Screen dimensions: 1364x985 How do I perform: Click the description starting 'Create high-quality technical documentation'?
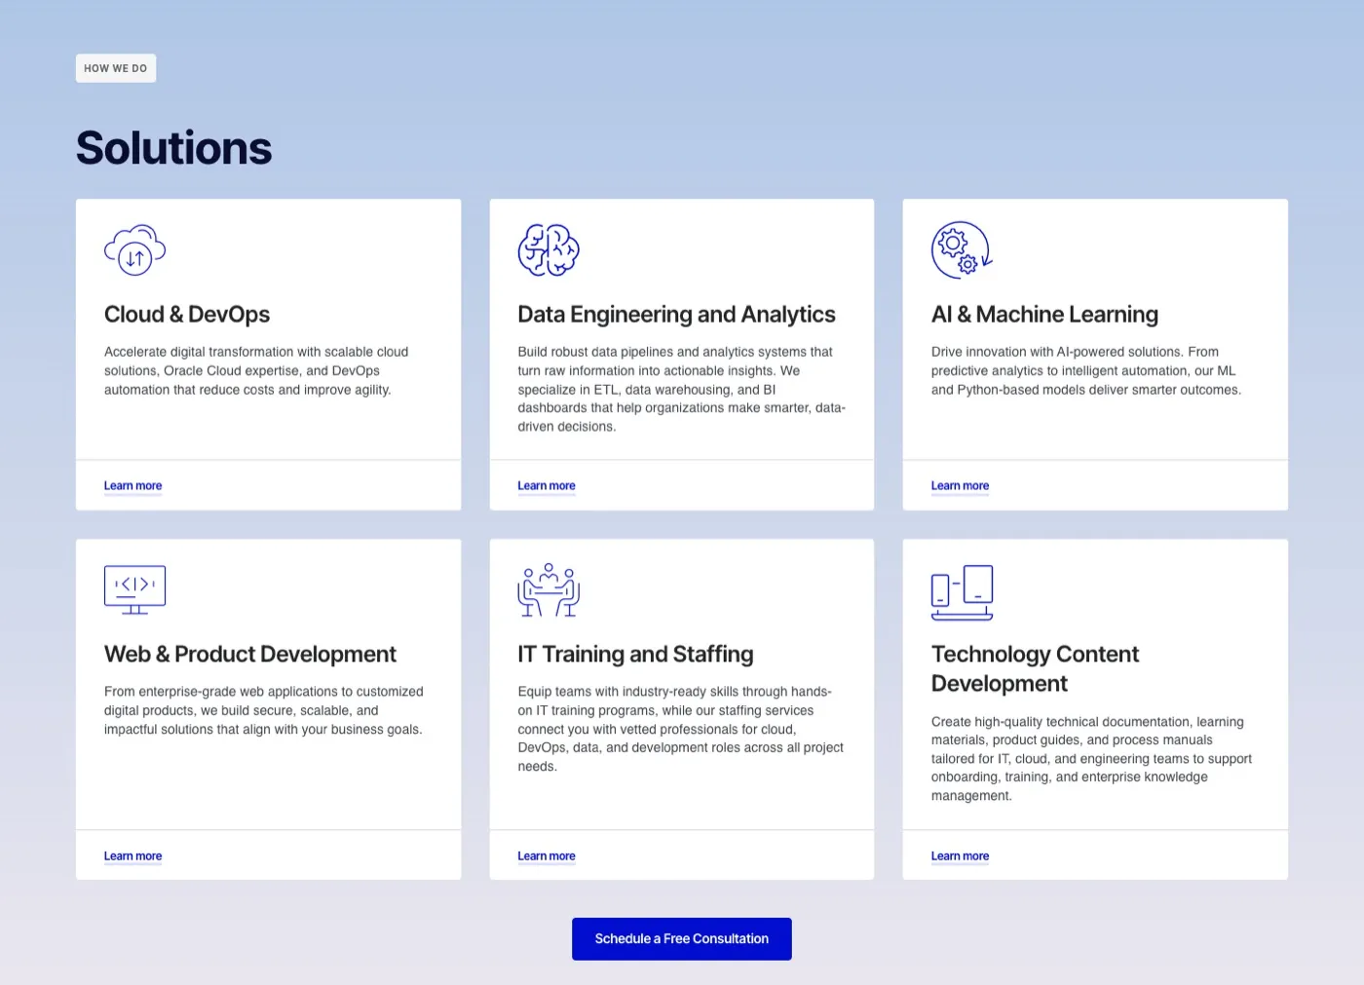(1091, 759)
